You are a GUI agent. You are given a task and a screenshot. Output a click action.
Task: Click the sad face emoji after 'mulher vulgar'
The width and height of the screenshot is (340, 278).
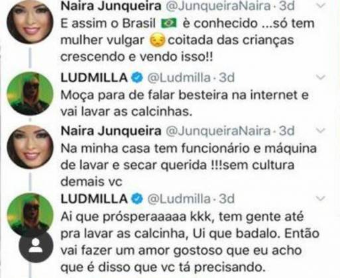pyautogui.click(x=158, y=41)
